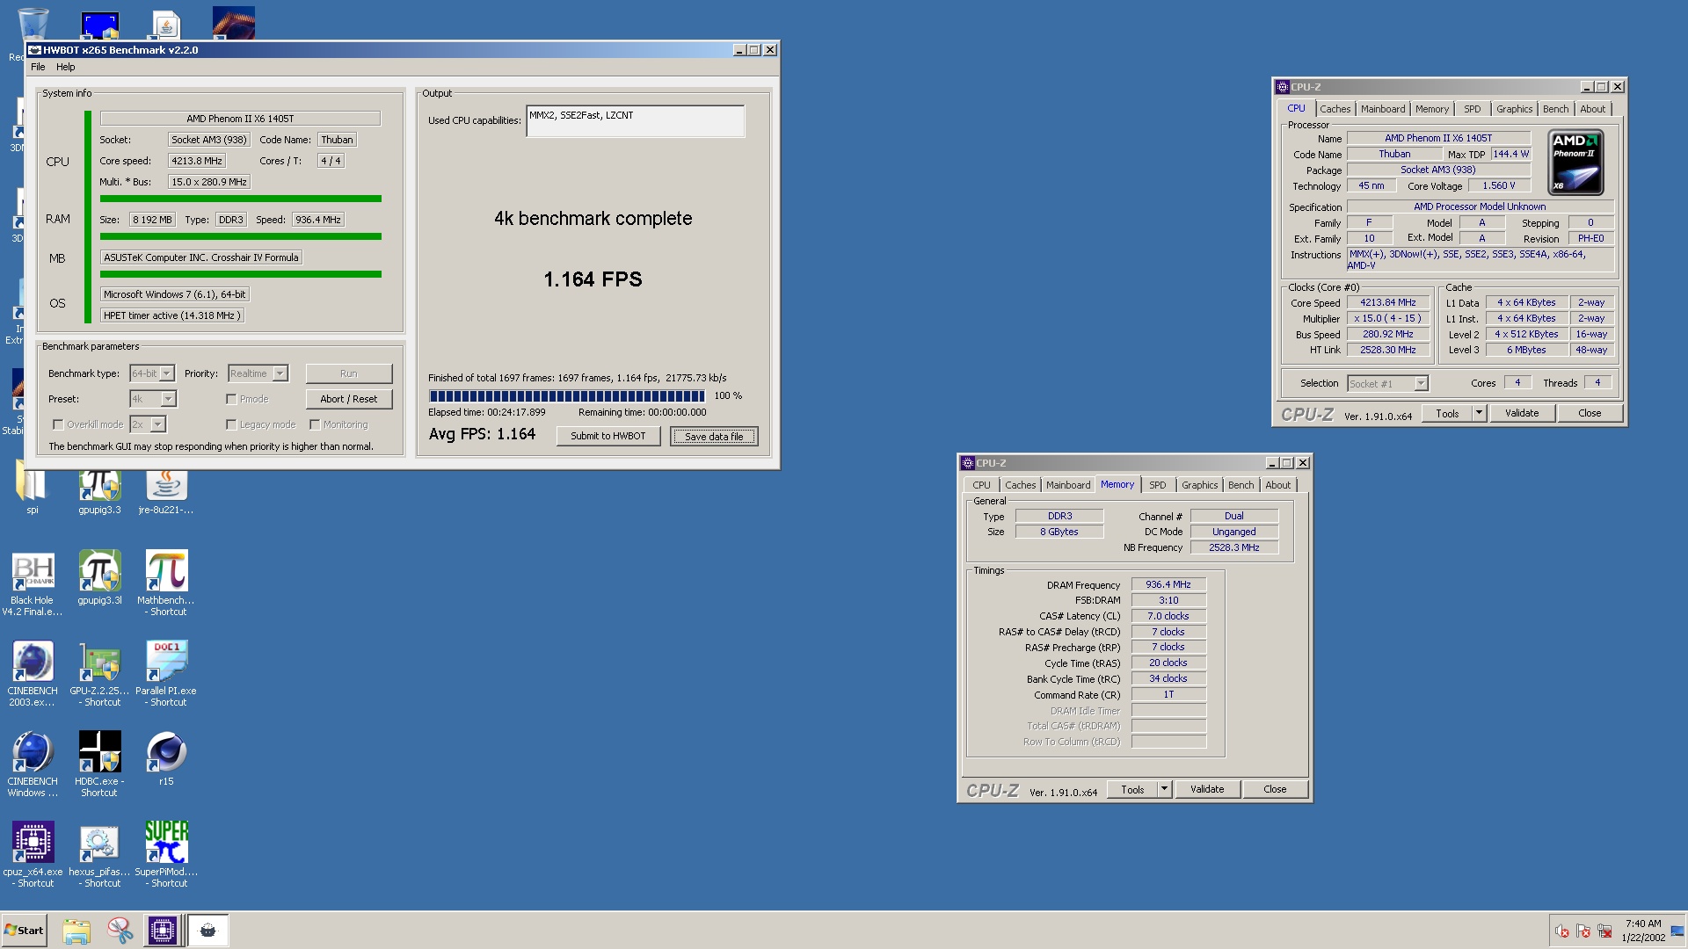
Task: Expand the Socket #1 selection dropdown
Action: tap(1421, 383)
